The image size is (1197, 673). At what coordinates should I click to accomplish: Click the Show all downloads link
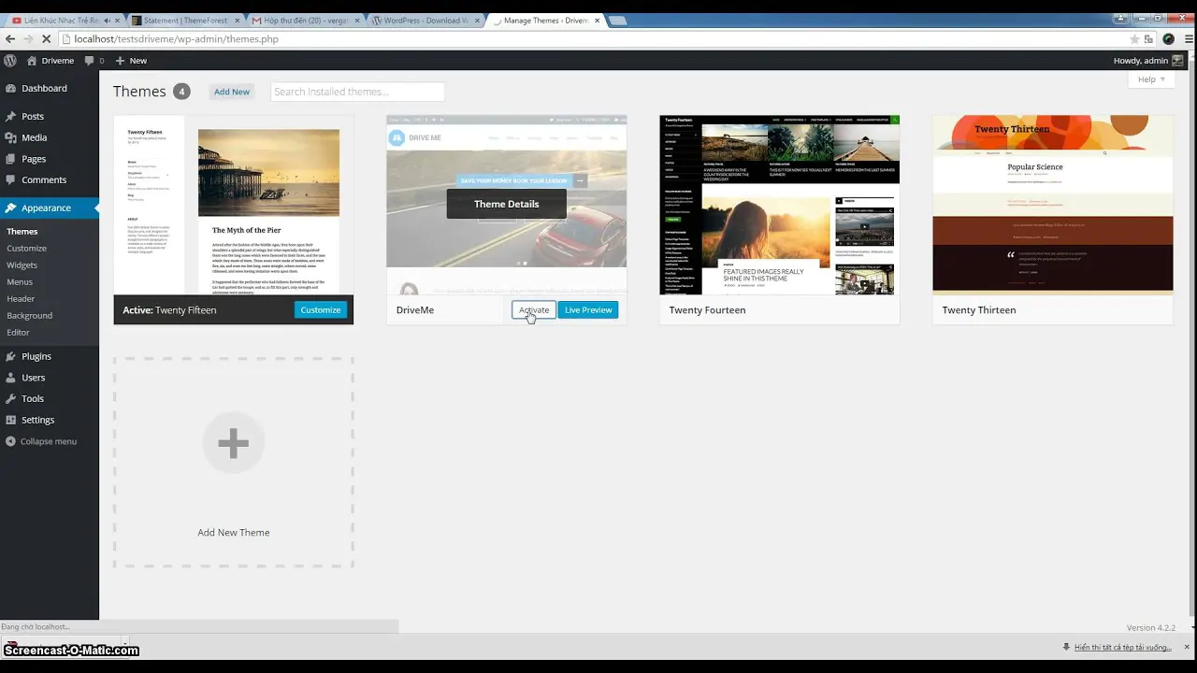pyautogui.click(x=1122, y=647)
